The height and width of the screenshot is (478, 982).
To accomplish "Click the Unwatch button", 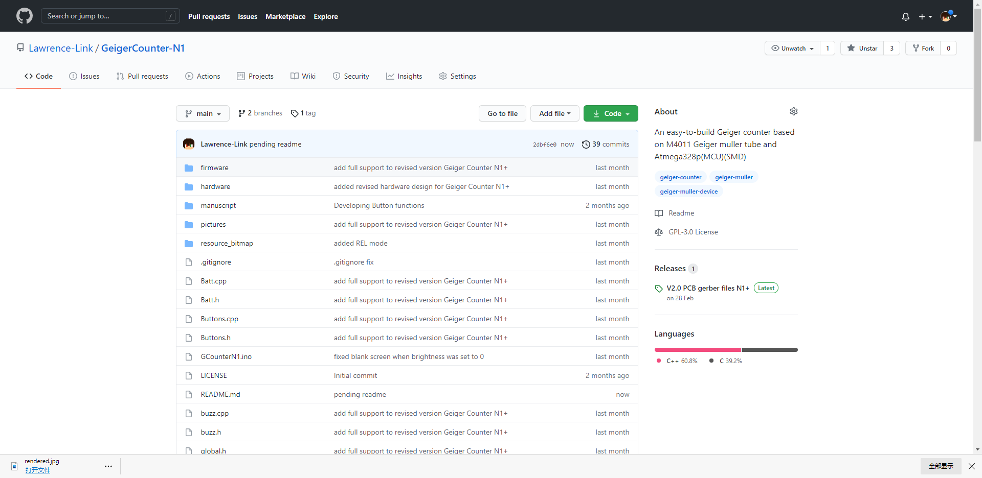I will pyautogui.click(x=792, y=48).
